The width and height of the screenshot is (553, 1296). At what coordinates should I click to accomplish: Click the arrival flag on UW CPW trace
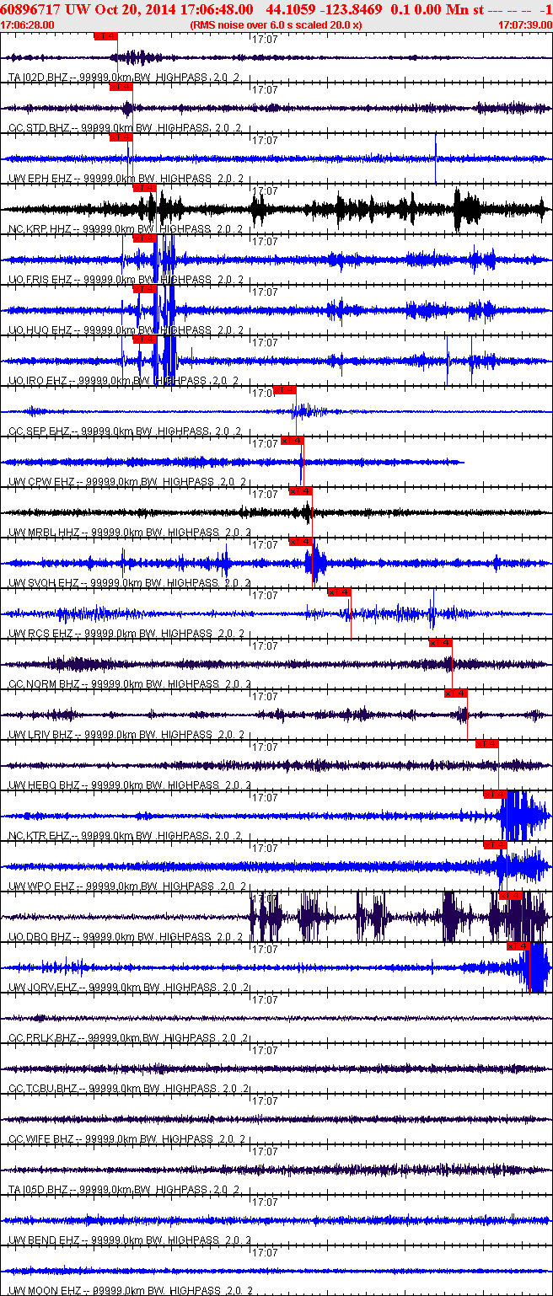coord(293,441)
